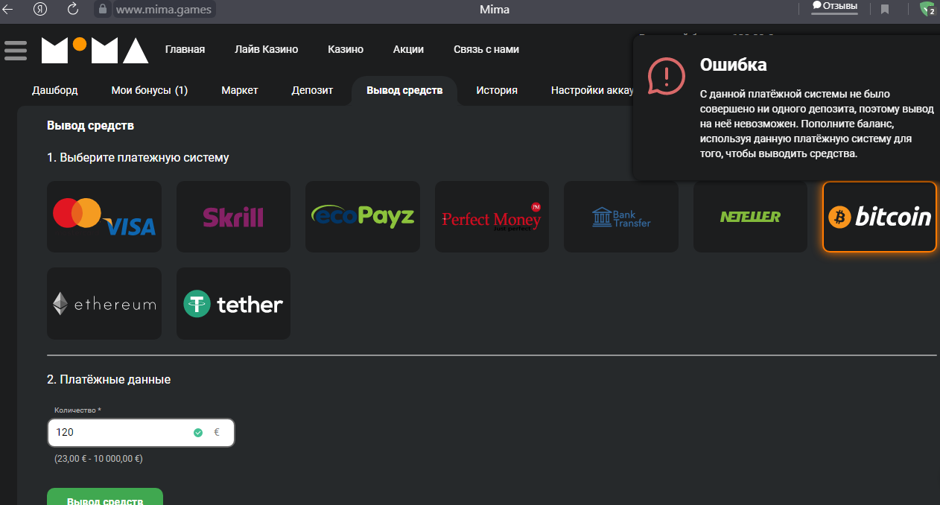The width and height of the screenshot is (940, 505).
Task: Click '1. Выберите платежную систему' heading
Action: pyautogui.click(x=138, y=158)
